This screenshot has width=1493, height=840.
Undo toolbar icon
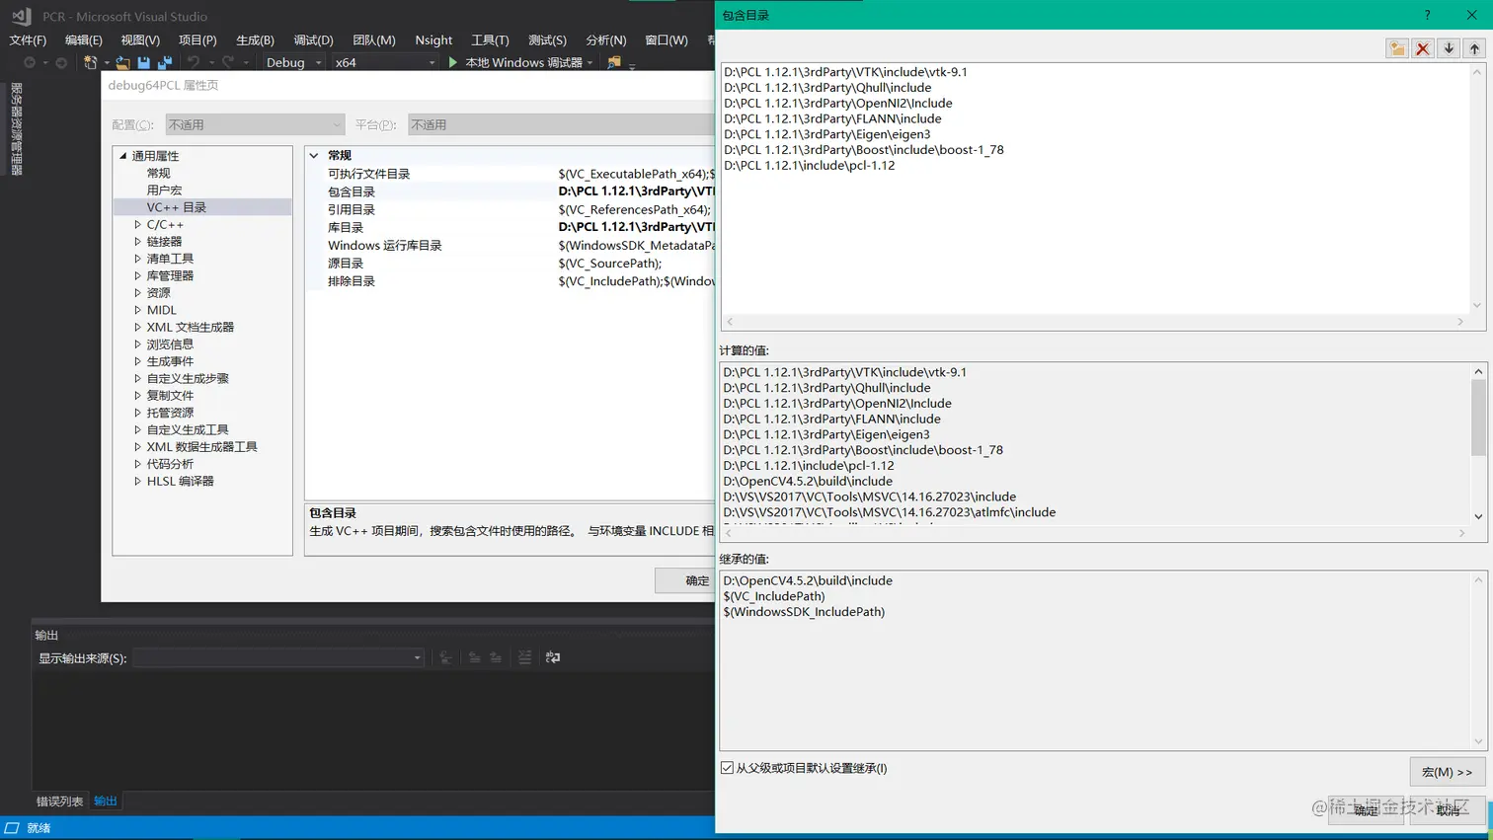[x=194, y=62]
